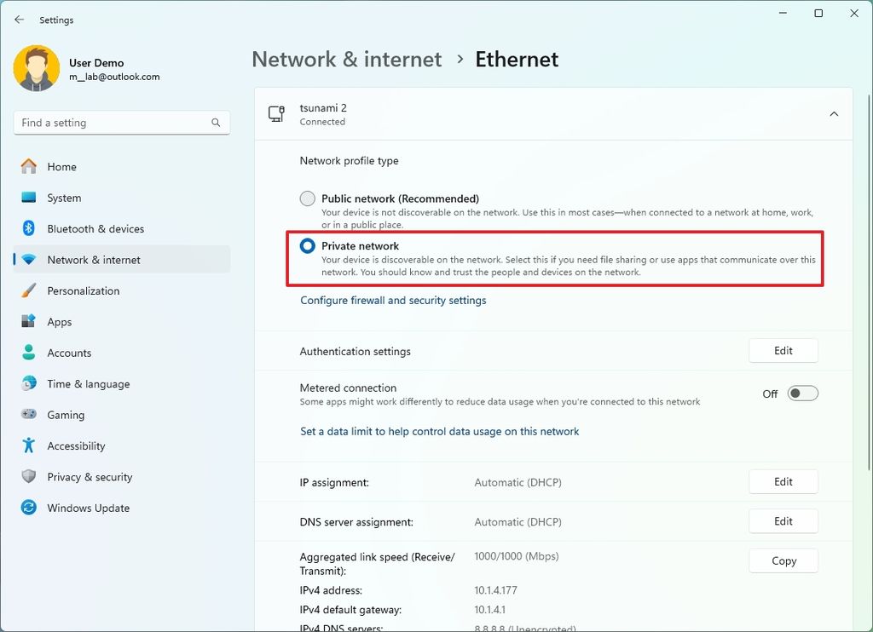
Task: Select the Windows Update icon
Action: (x=30, y=508)
